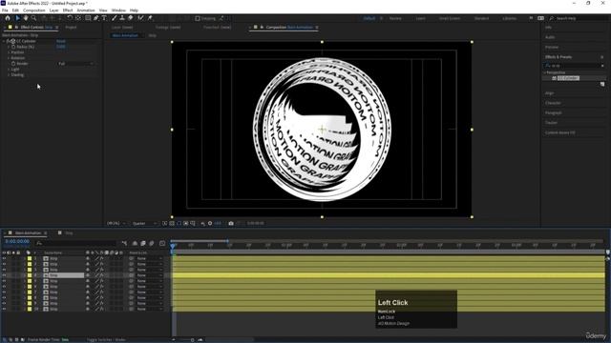Click the composition mini-flowchart icon in timeline
This screenshot has height=343, width=611.
(124, 244)
